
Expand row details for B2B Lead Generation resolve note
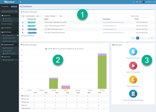tap(23, 22)
